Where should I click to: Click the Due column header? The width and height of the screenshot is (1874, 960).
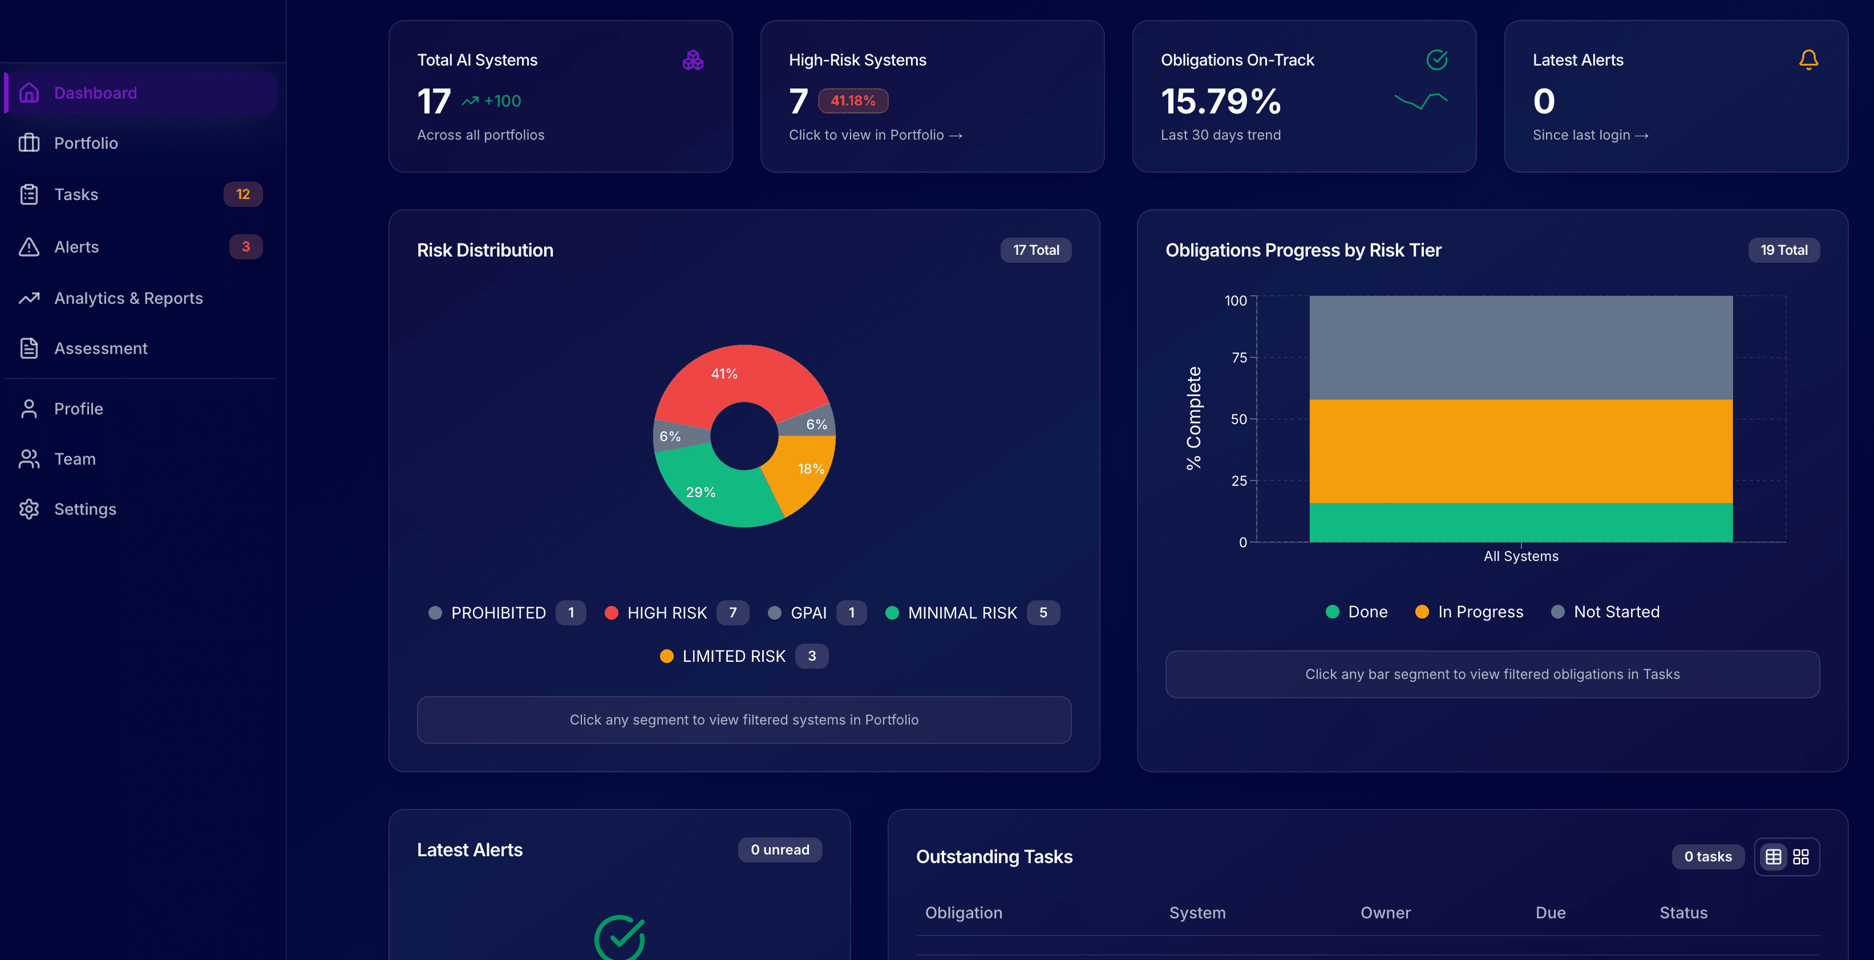coord(1551,913)
